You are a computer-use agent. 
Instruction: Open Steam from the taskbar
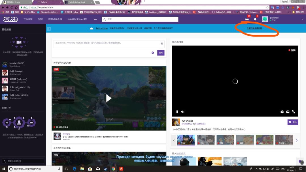(106, 169)
